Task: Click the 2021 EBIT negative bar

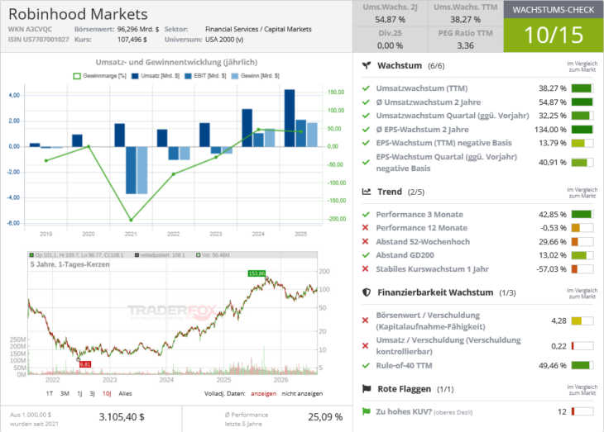Action: (131, 170)
